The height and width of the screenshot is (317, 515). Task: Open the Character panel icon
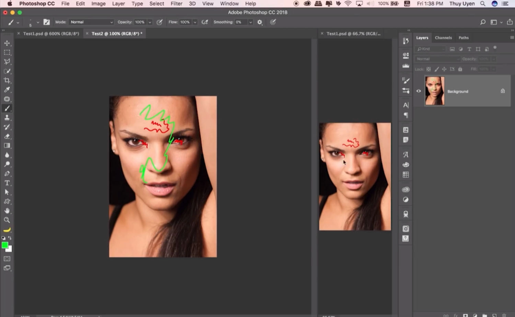406,105
